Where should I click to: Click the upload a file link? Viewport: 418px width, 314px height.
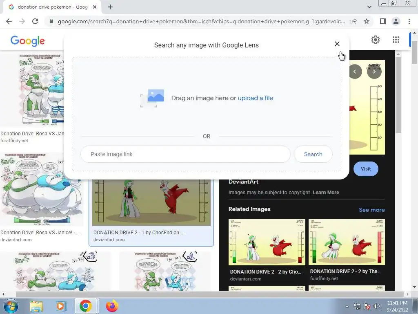click(x=256, y=98)
